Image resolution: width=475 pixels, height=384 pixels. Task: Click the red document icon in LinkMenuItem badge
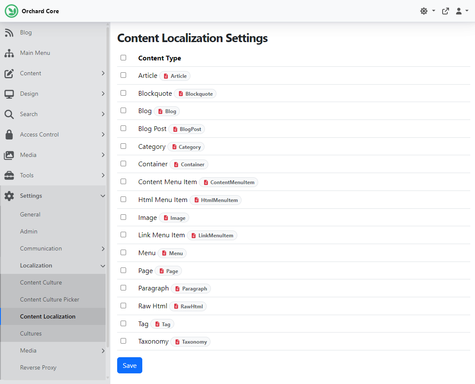pos(193,236)
